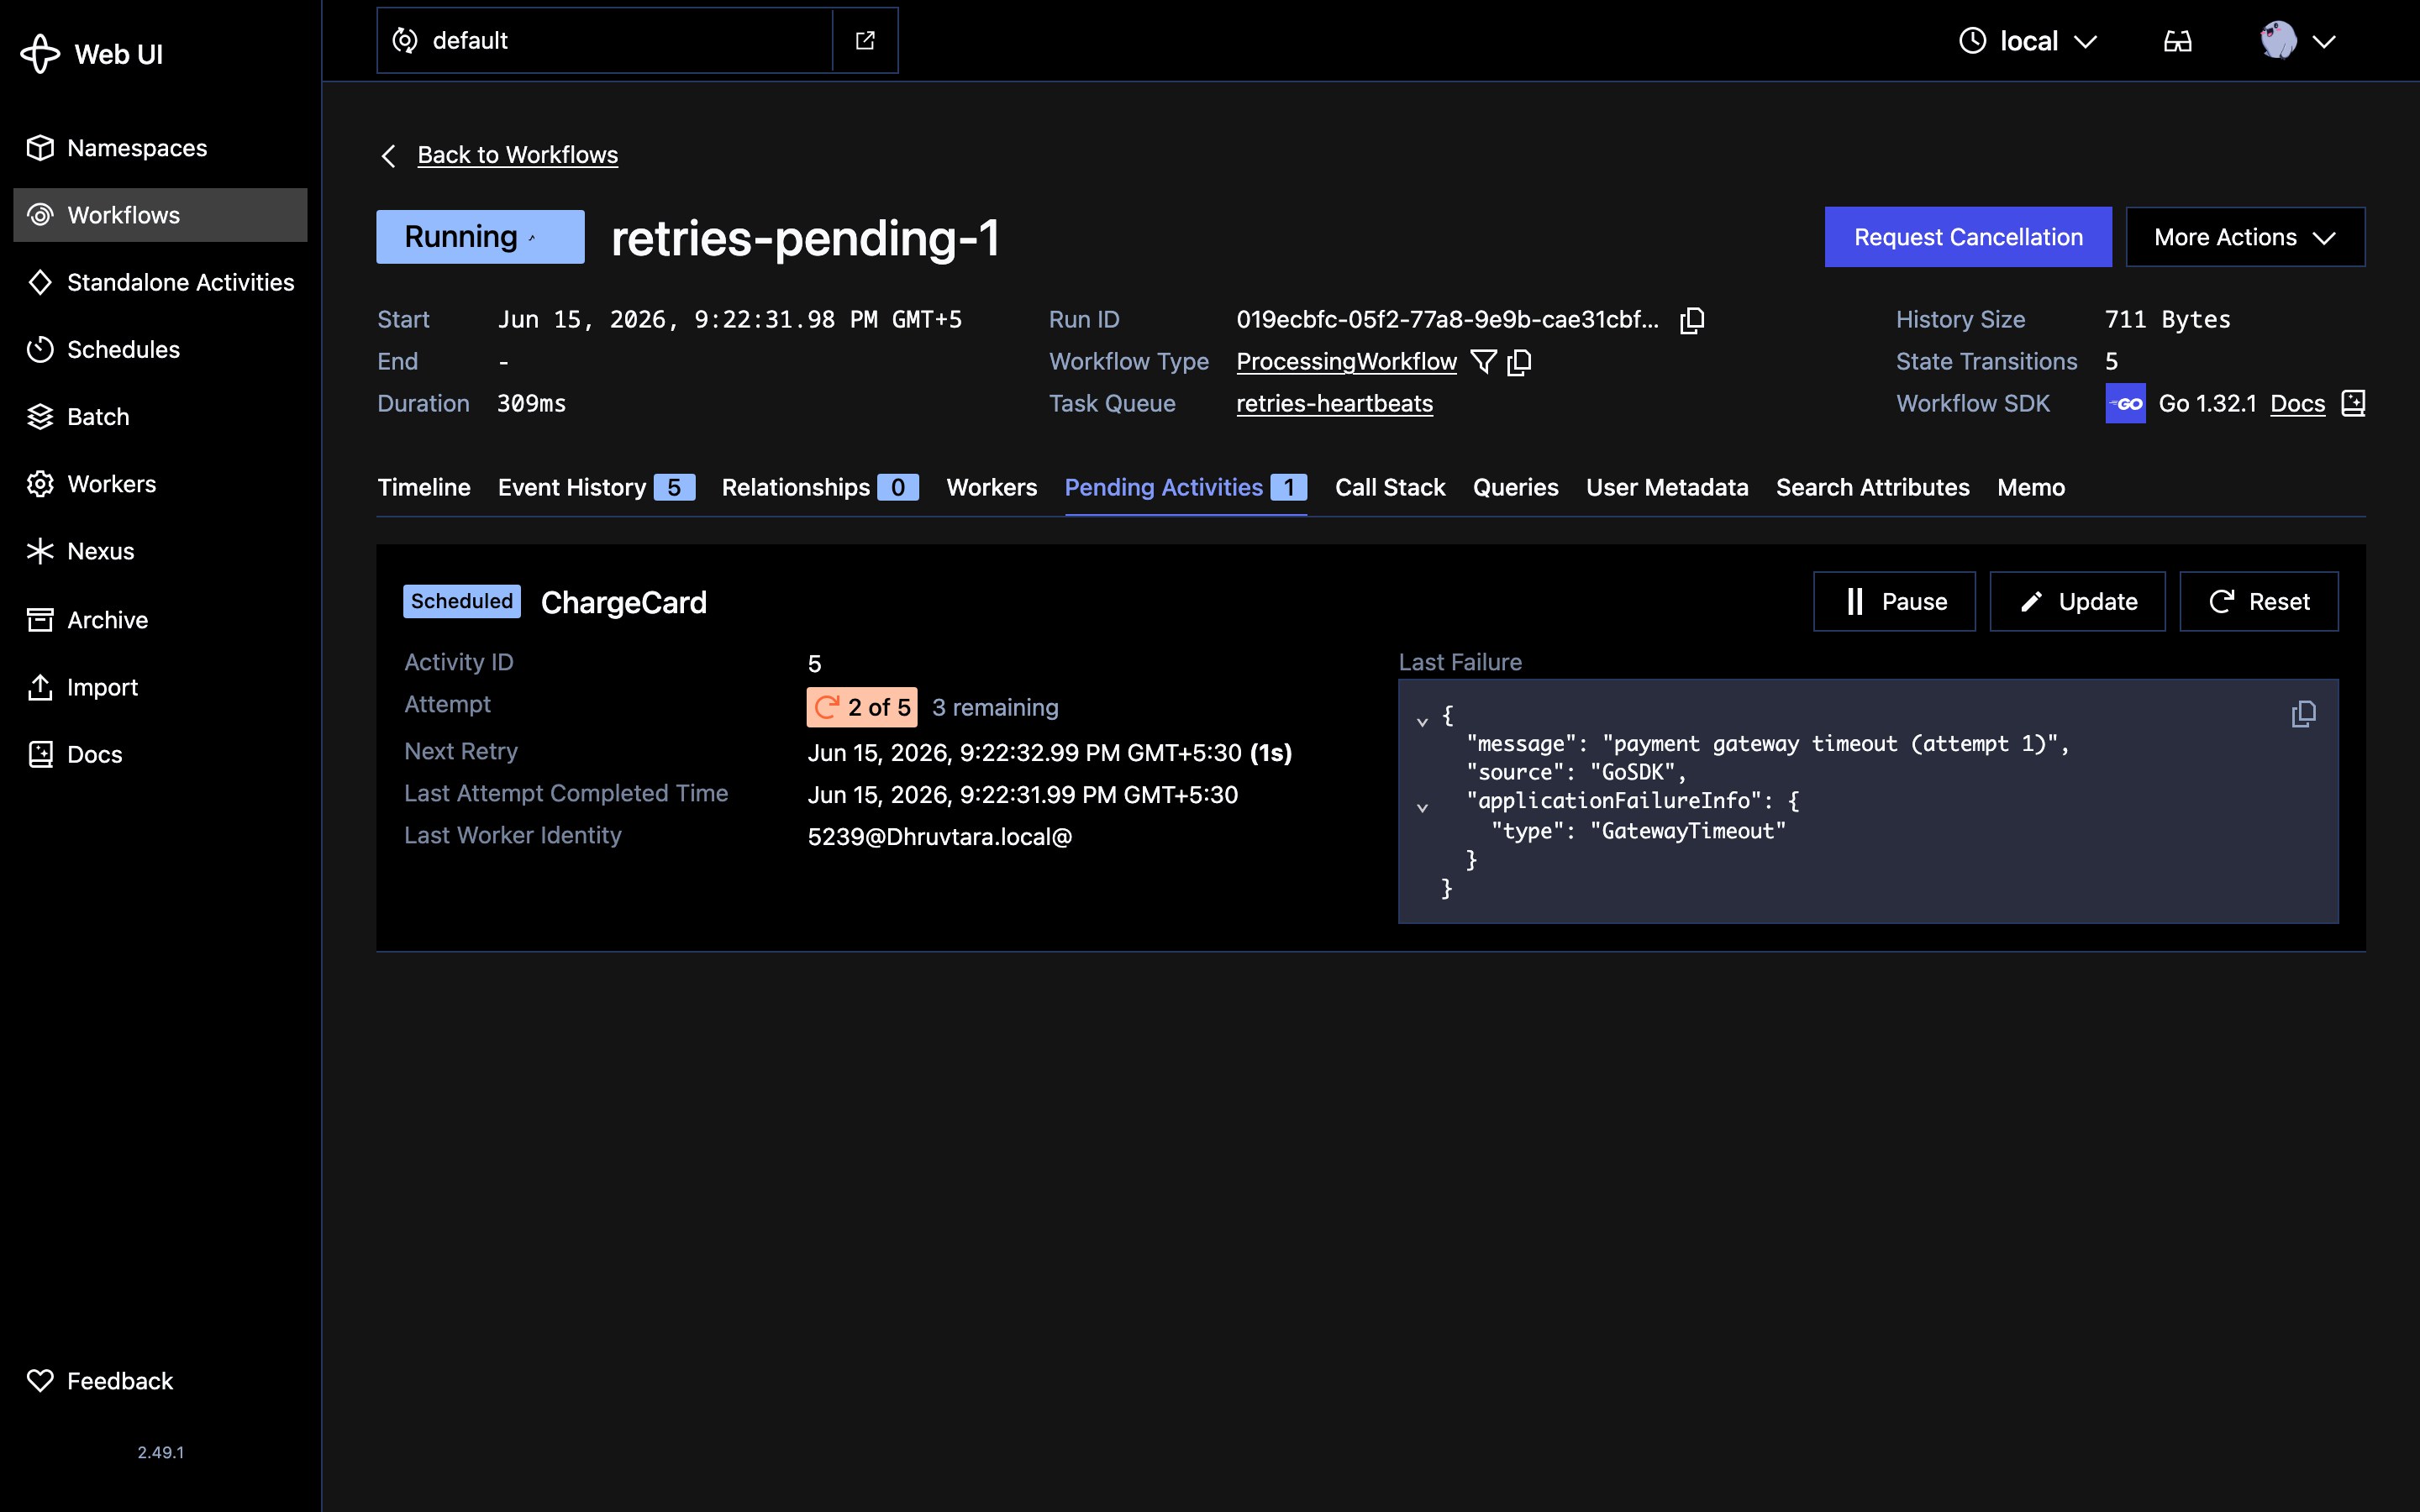Click Request Cancellation button
Screen dimensions: 2420x1512
coord(1968,237)
